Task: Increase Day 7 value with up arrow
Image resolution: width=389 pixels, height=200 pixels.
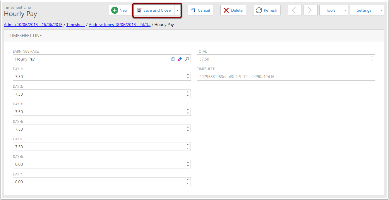Action: click(188, 180)
